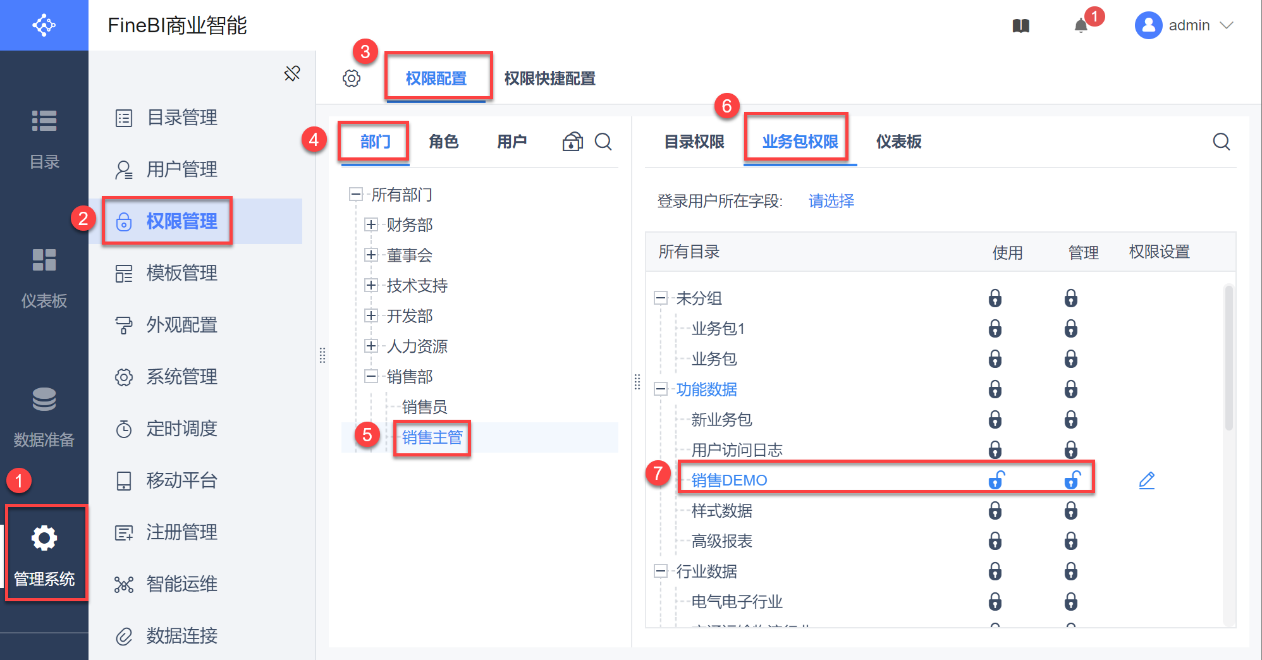The width and height of the screenshot is (1262, 660).
Task: Click the search icon in permissions panel
Action: (x=1221, y=142)
